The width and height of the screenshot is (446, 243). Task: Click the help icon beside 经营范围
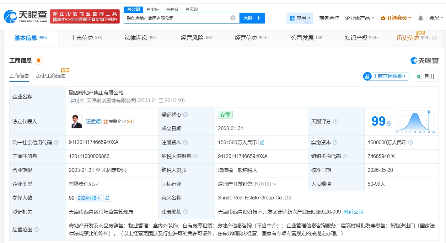click(36, 230)
